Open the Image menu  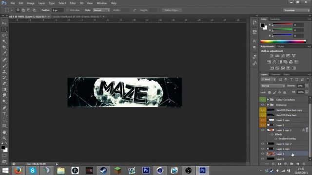click(31, 3)
